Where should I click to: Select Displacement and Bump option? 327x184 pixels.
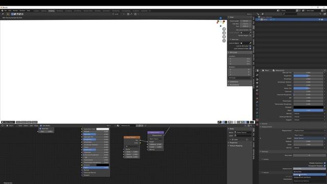309,177
